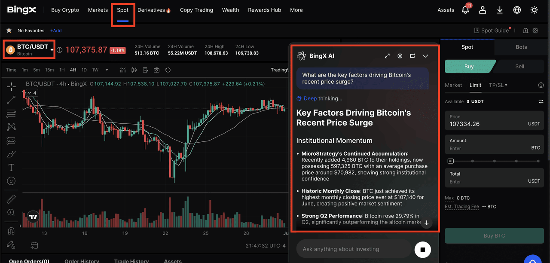This screenshot has height=263, width=550.
Task: Click the Assets link in header
Action: [x=446, y=10]
